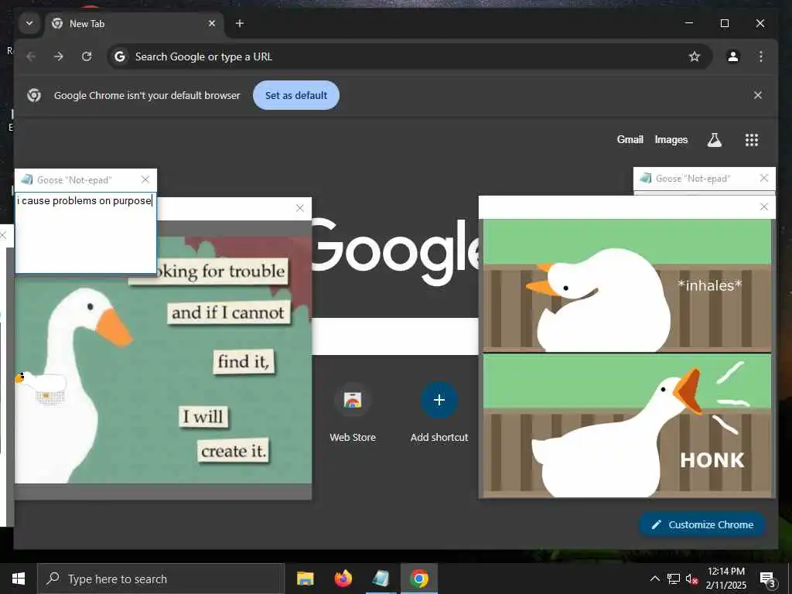This screenshot has height=594, width=792.
Task: Click the muted volume tray icon
Action: point(691,579)
